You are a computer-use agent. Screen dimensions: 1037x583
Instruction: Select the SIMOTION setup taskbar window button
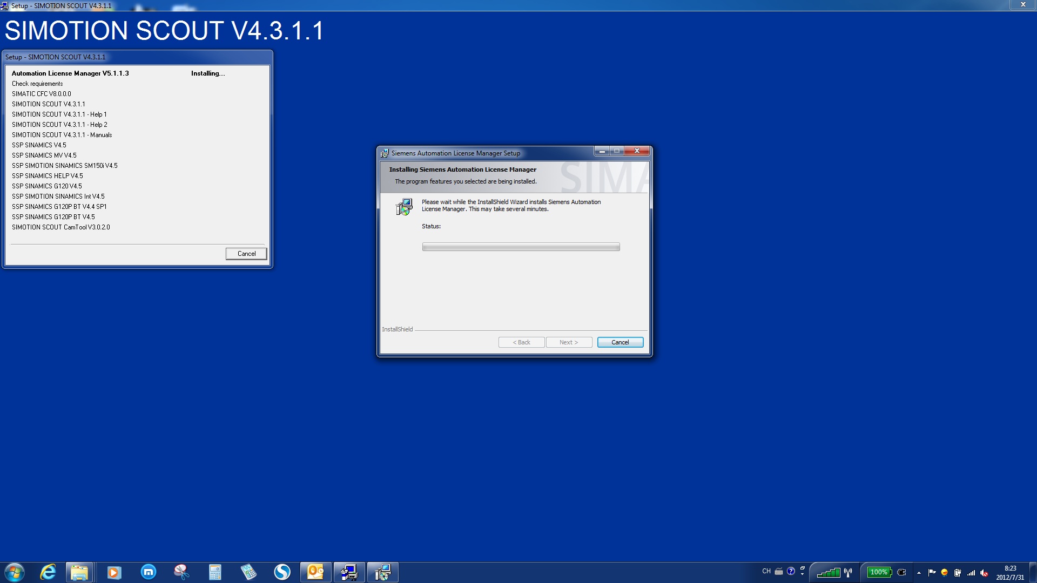pos(349,572)
